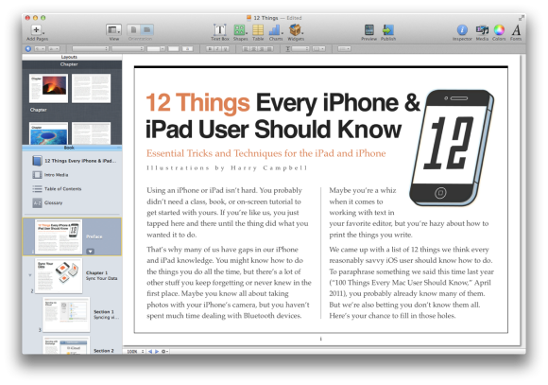Insert a Text Box
Image resolution: width=548 pixels, height=385 pixels.
pyautogui.click(x=220, y=32)
